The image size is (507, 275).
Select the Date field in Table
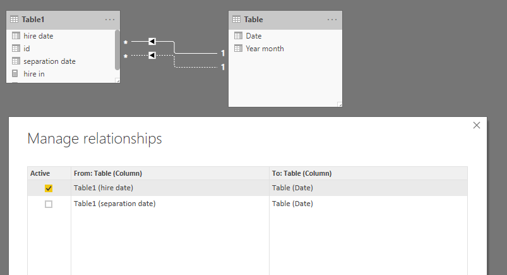click(x=254, y=36)
